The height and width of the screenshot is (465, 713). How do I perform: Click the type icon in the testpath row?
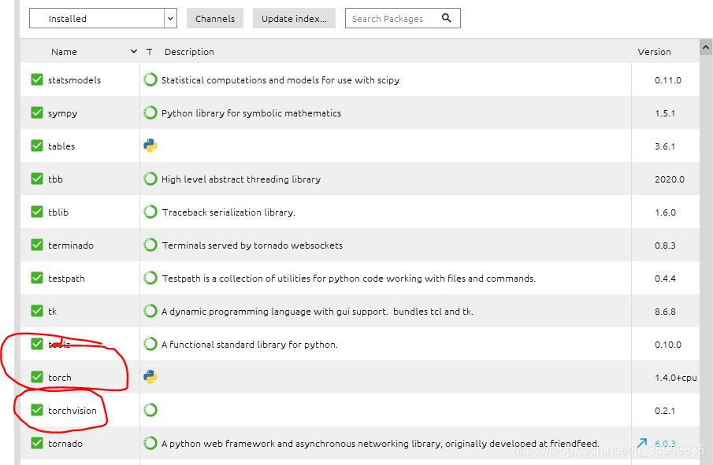[150, 278]
